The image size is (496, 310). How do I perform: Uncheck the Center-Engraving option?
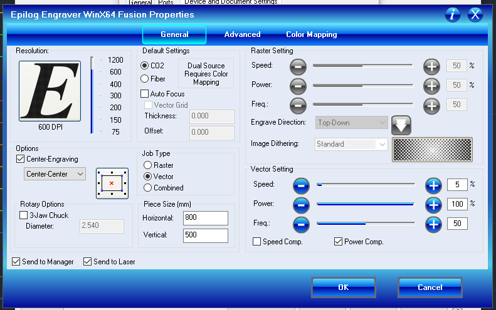[20, 159]
